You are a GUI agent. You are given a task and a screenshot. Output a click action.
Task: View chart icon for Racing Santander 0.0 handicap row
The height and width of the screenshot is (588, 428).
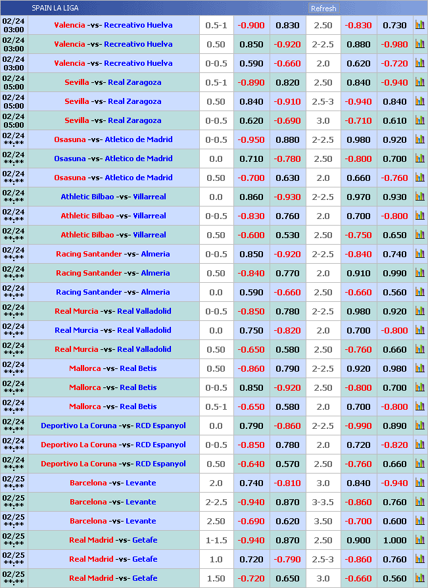(x=419, y=292)
